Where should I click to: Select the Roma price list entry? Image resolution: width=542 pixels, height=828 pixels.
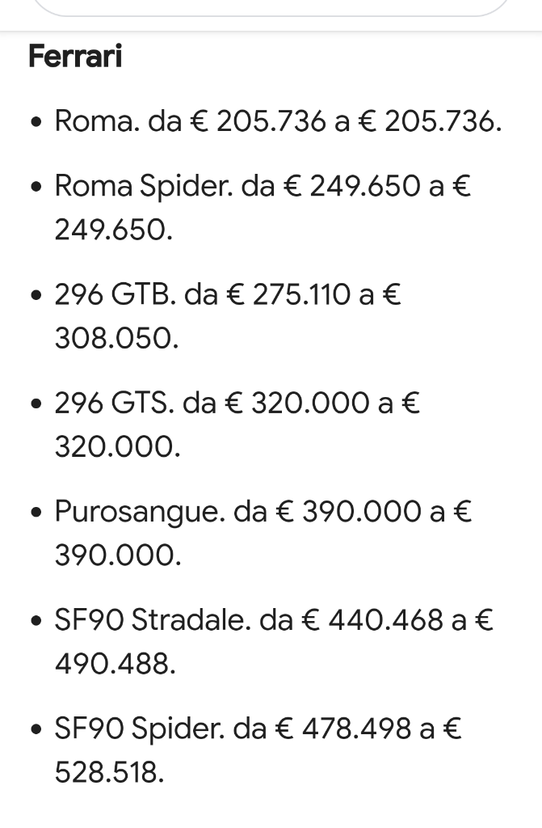click(278, 121)
